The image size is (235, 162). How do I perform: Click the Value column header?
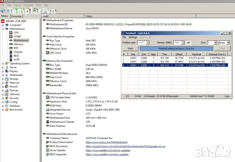pyautogui.click(x=140, y=16)
